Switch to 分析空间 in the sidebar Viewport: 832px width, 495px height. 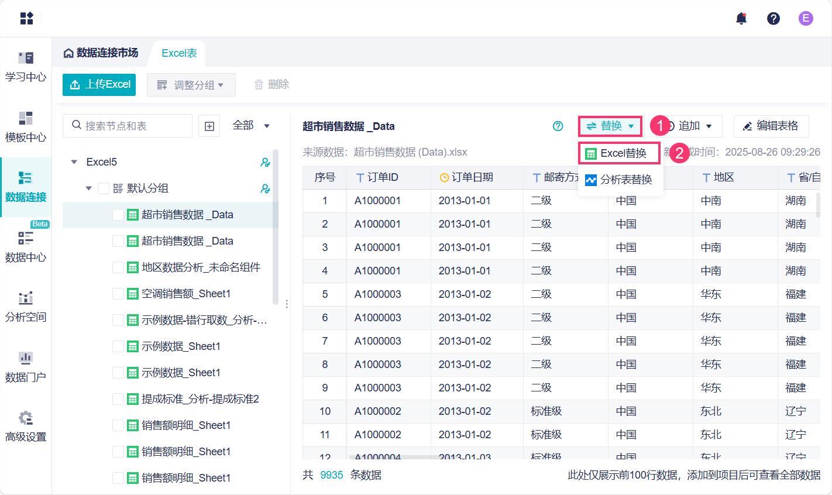coord(26,307)
